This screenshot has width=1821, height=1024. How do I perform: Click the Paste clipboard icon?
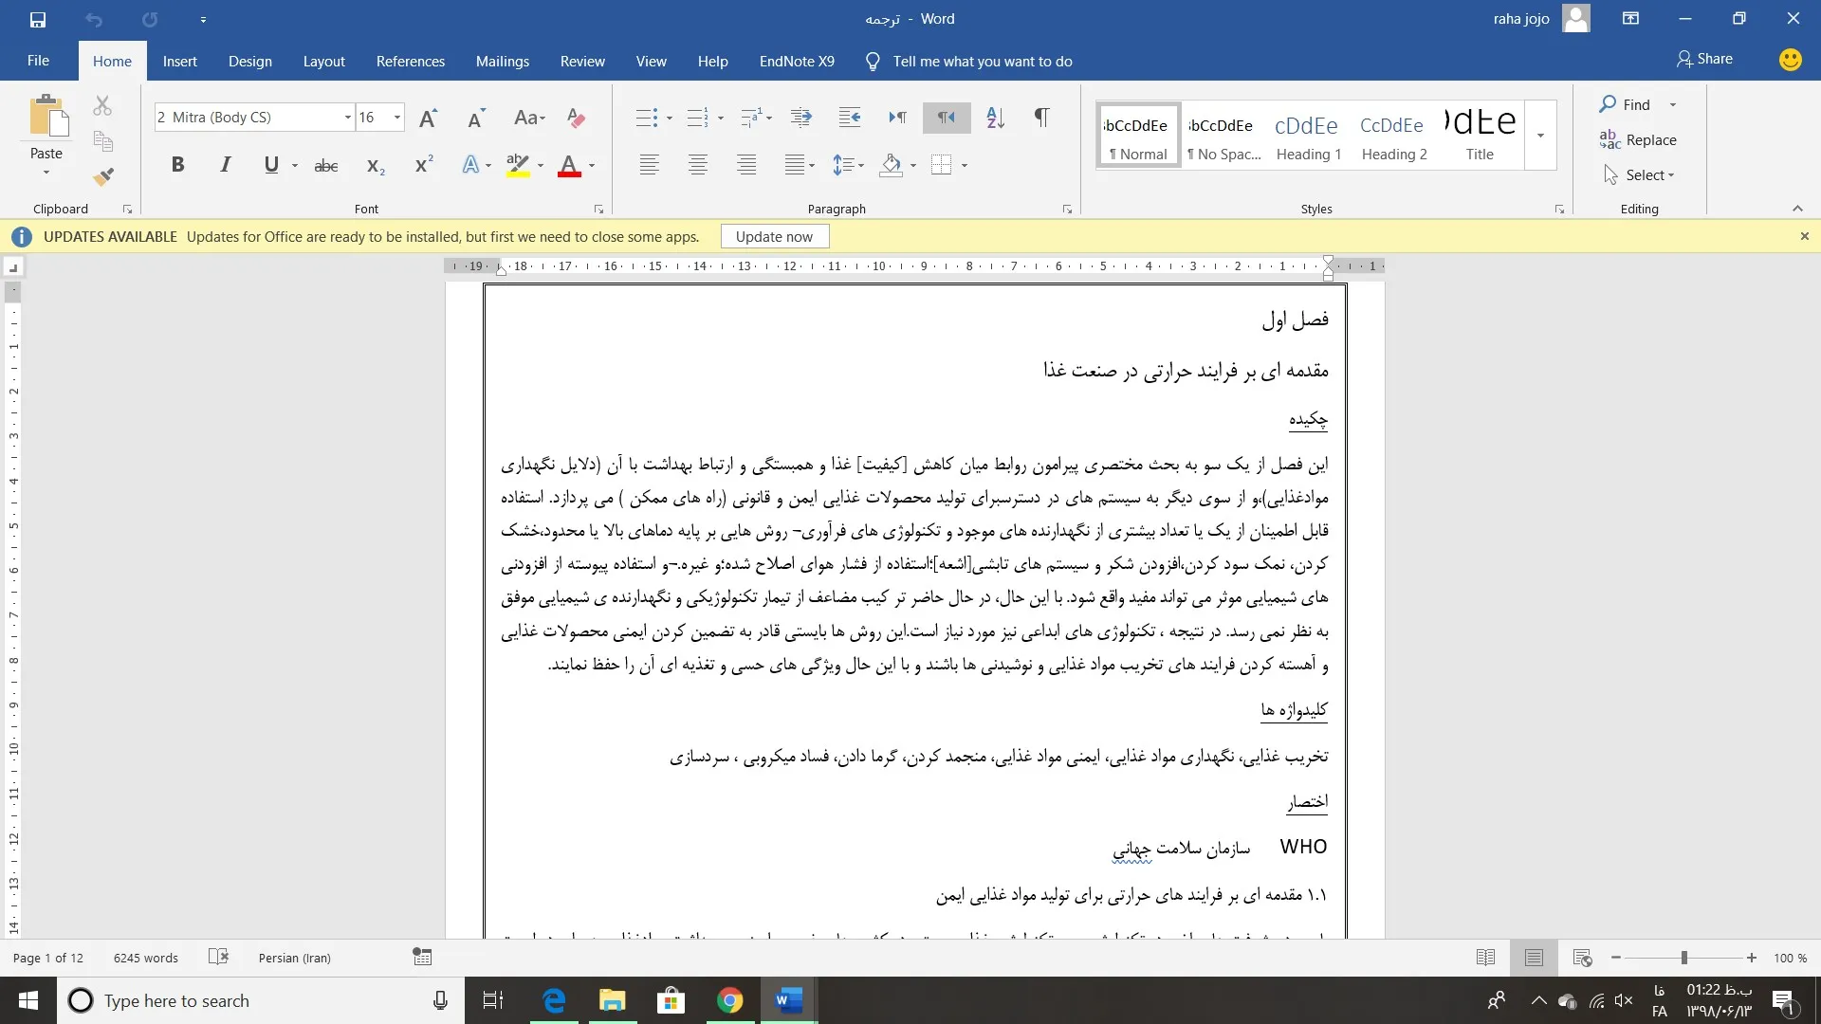pyautogui.click(x=46, y=117)
